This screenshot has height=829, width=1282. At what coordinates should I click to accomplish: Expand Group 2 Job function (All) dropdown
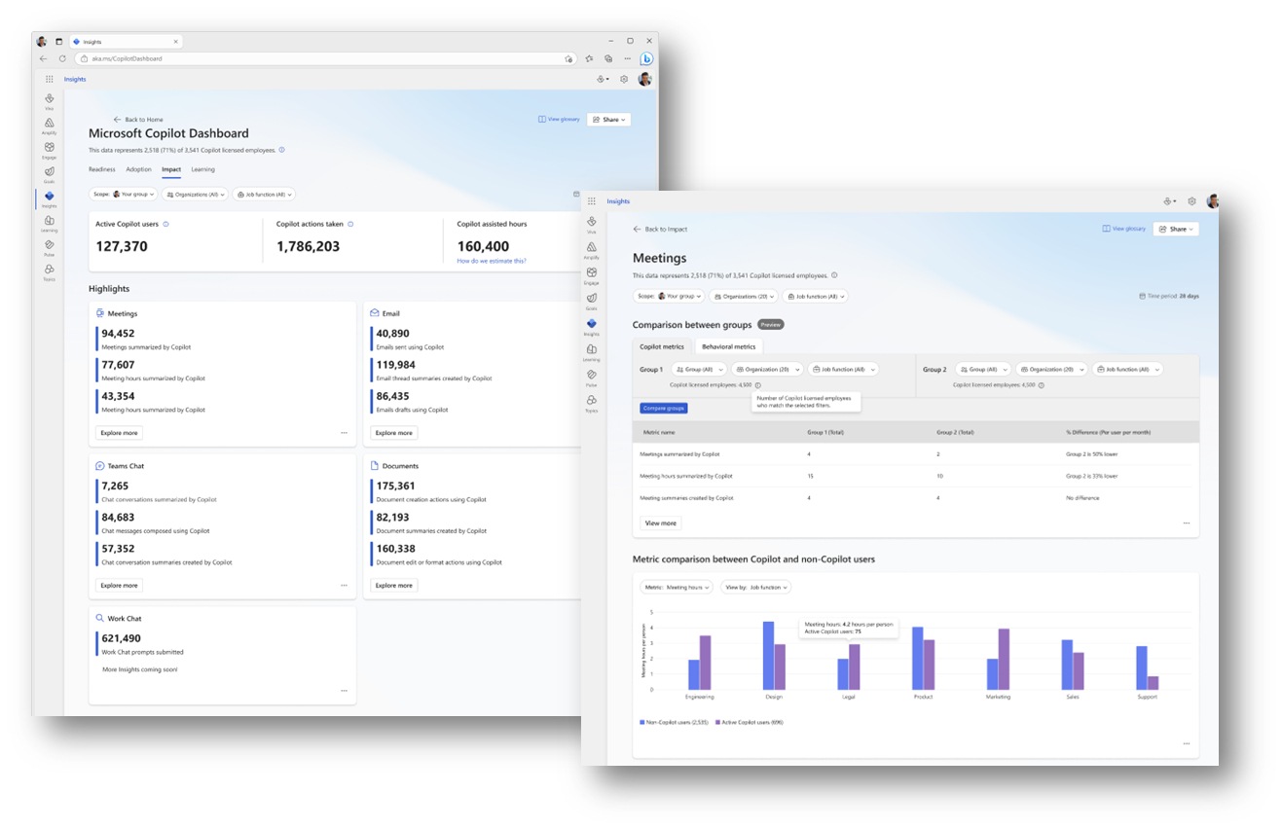coord(1127,370)
